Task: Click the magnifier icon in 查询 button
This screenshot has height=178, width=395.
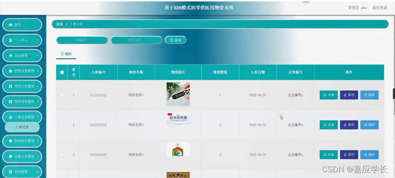Action: (x=172, y=40)
